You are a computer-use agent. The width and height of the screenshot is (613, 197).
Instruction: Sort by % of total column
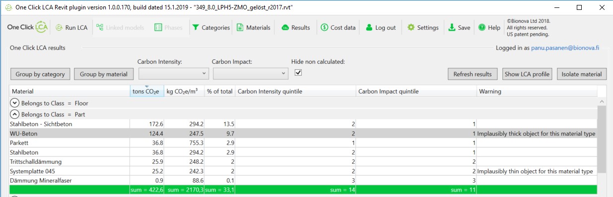(x=219, y=92)
